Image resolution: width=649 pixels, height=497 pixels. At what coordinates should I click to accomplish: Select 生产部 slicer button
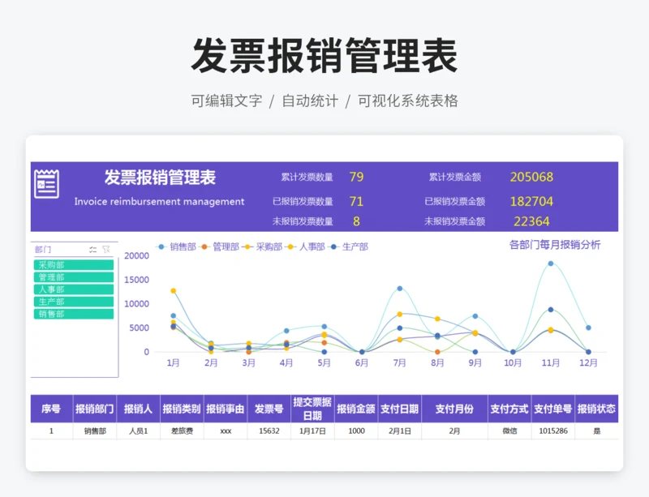tap(74, 302)
